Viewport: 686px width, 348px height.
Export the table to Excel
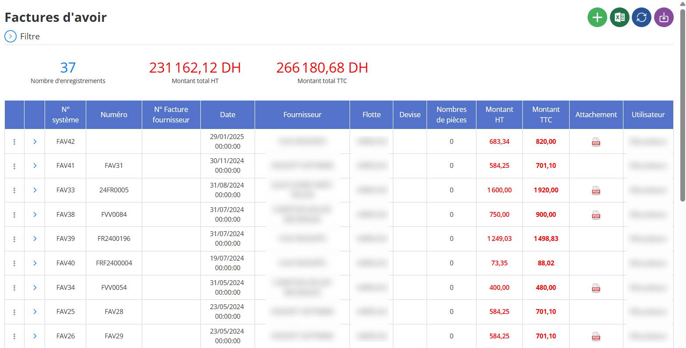click(619, 17)
